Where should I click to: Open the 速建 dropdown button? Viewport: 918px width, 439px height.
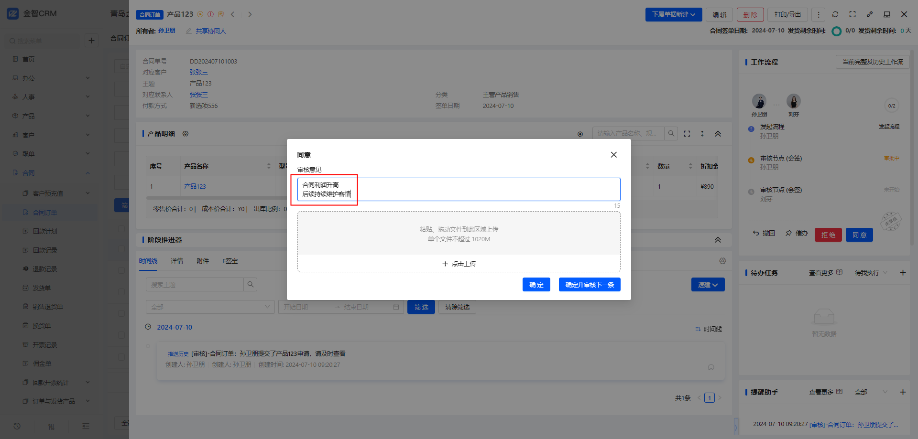point(708,285)
